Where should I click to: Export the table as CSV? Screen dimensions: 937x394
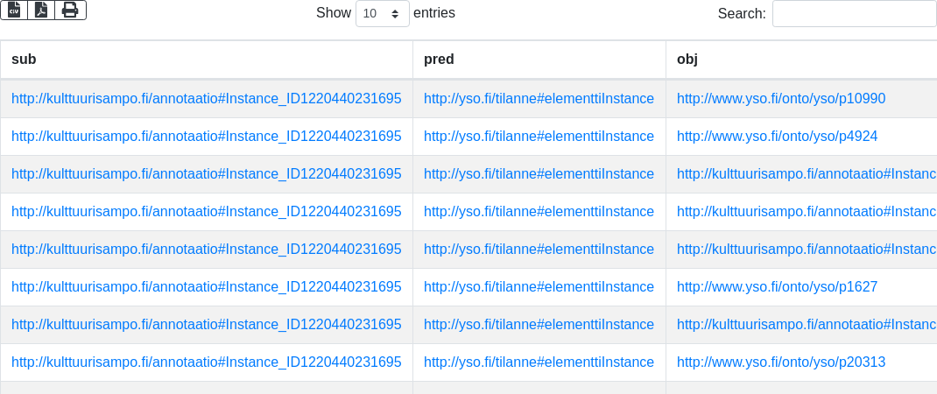tap(14, 10)
